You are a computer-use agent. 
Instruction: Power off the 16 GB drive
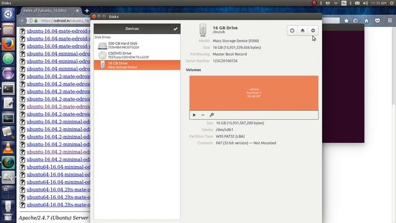292,30
